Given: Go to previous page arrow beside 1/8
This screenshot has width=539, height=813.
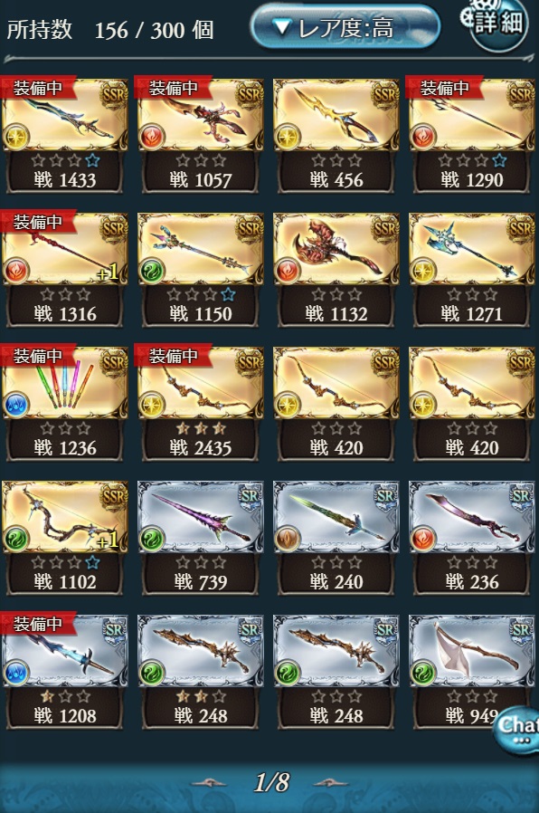Looking at the screenshot, I should (x=209, y=783).
